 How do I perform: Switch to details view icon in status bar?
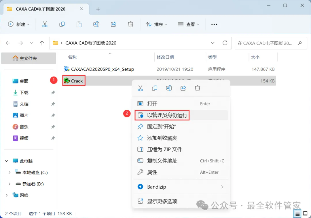(297, 214)
